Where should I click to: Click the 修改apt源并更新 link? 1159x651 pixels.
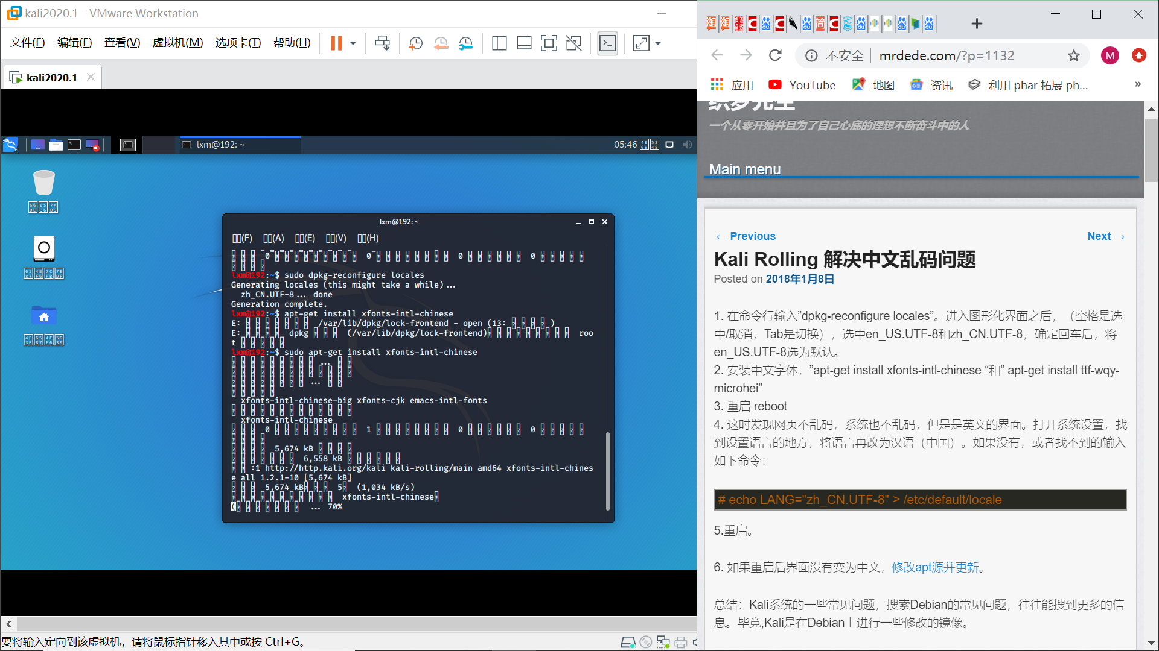pos(935,567)
